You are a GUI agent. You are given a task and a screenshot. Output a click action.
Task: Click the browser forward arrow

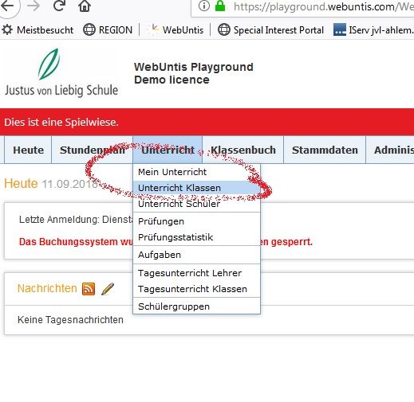[34, 6]
